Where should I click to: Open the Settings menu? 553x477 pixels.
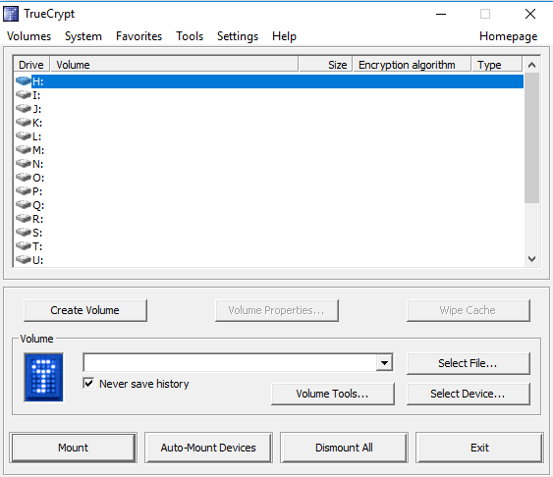pos(238,36)
